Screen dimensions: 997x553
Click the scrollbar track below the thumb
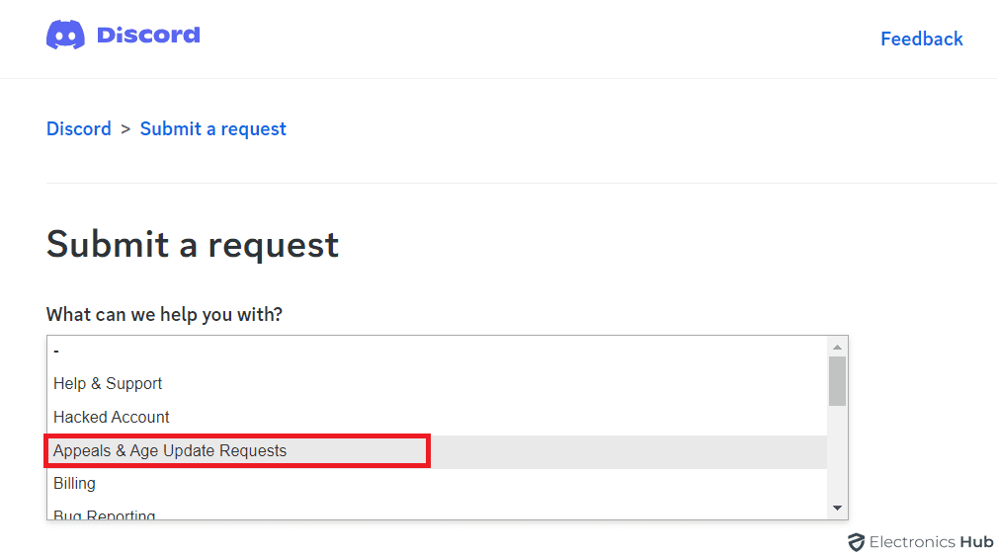tap(837, 454)
